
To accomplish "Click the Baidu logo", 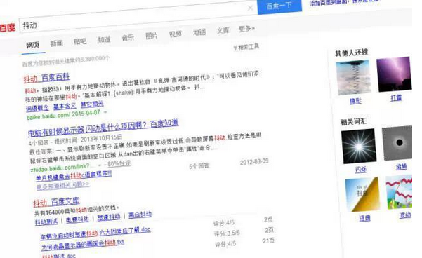I will (x=8, y=27).
